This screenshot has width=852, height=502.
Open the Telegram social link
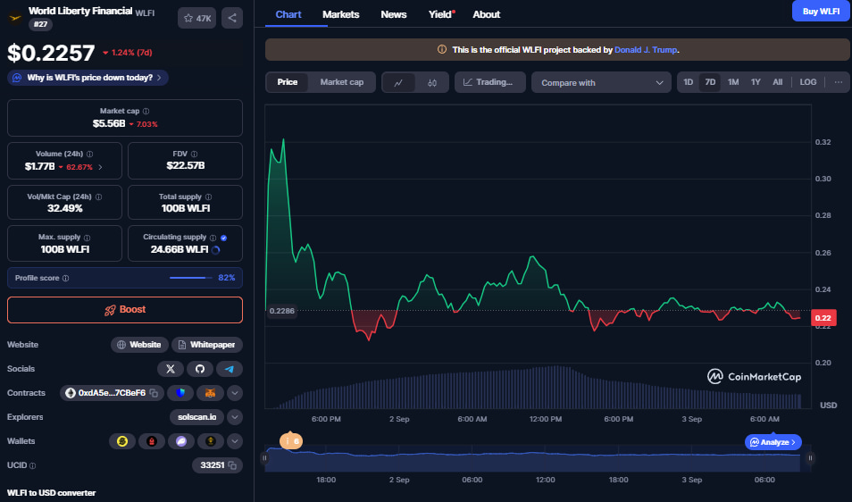click(230, 369)
